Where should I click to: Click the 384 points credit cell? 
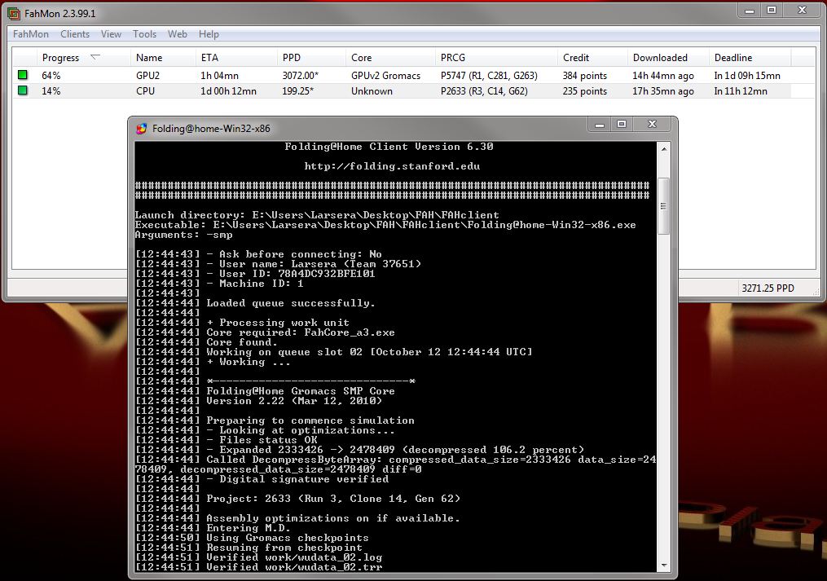coord(585,76)
